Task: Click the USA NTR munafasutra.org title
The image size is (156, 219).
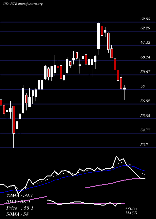Action: click(x=22, y=4)
